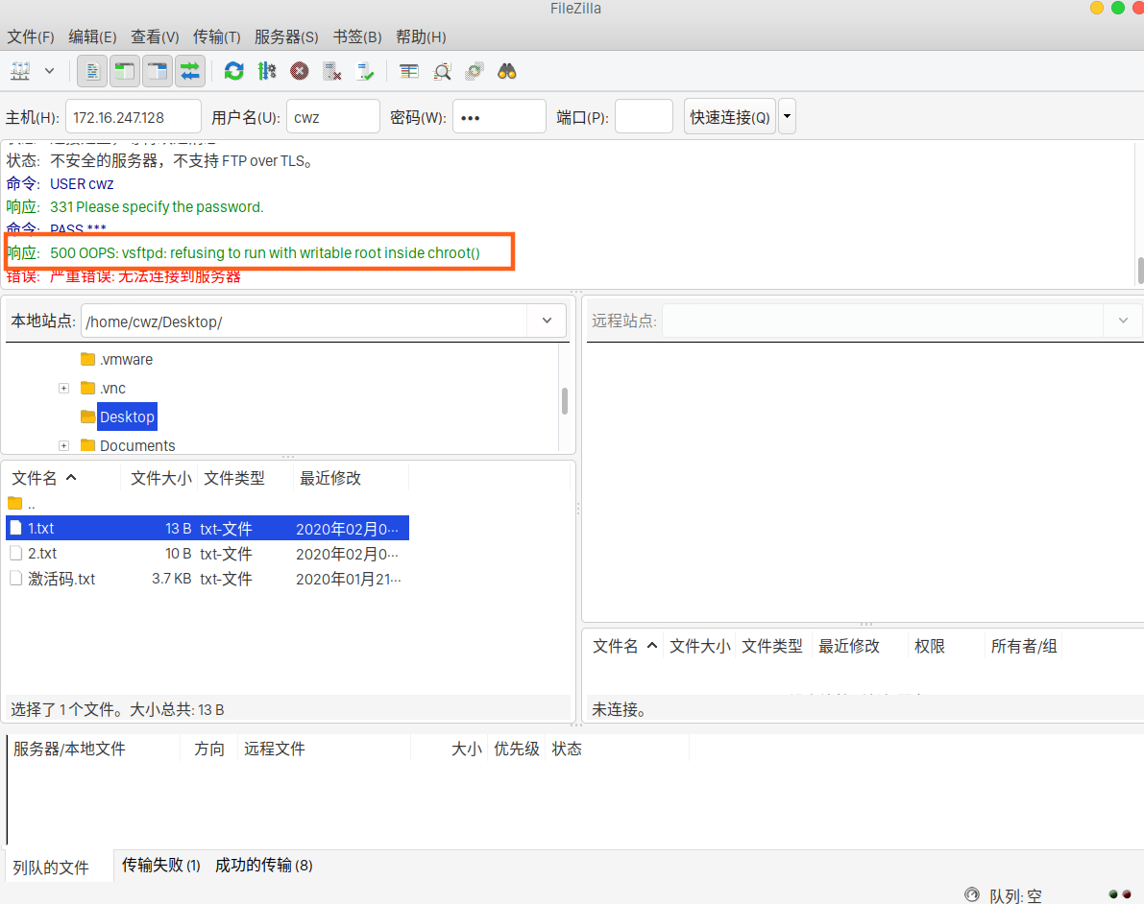Click the port input field
1144x904 pixels.
tap(645, 117)
